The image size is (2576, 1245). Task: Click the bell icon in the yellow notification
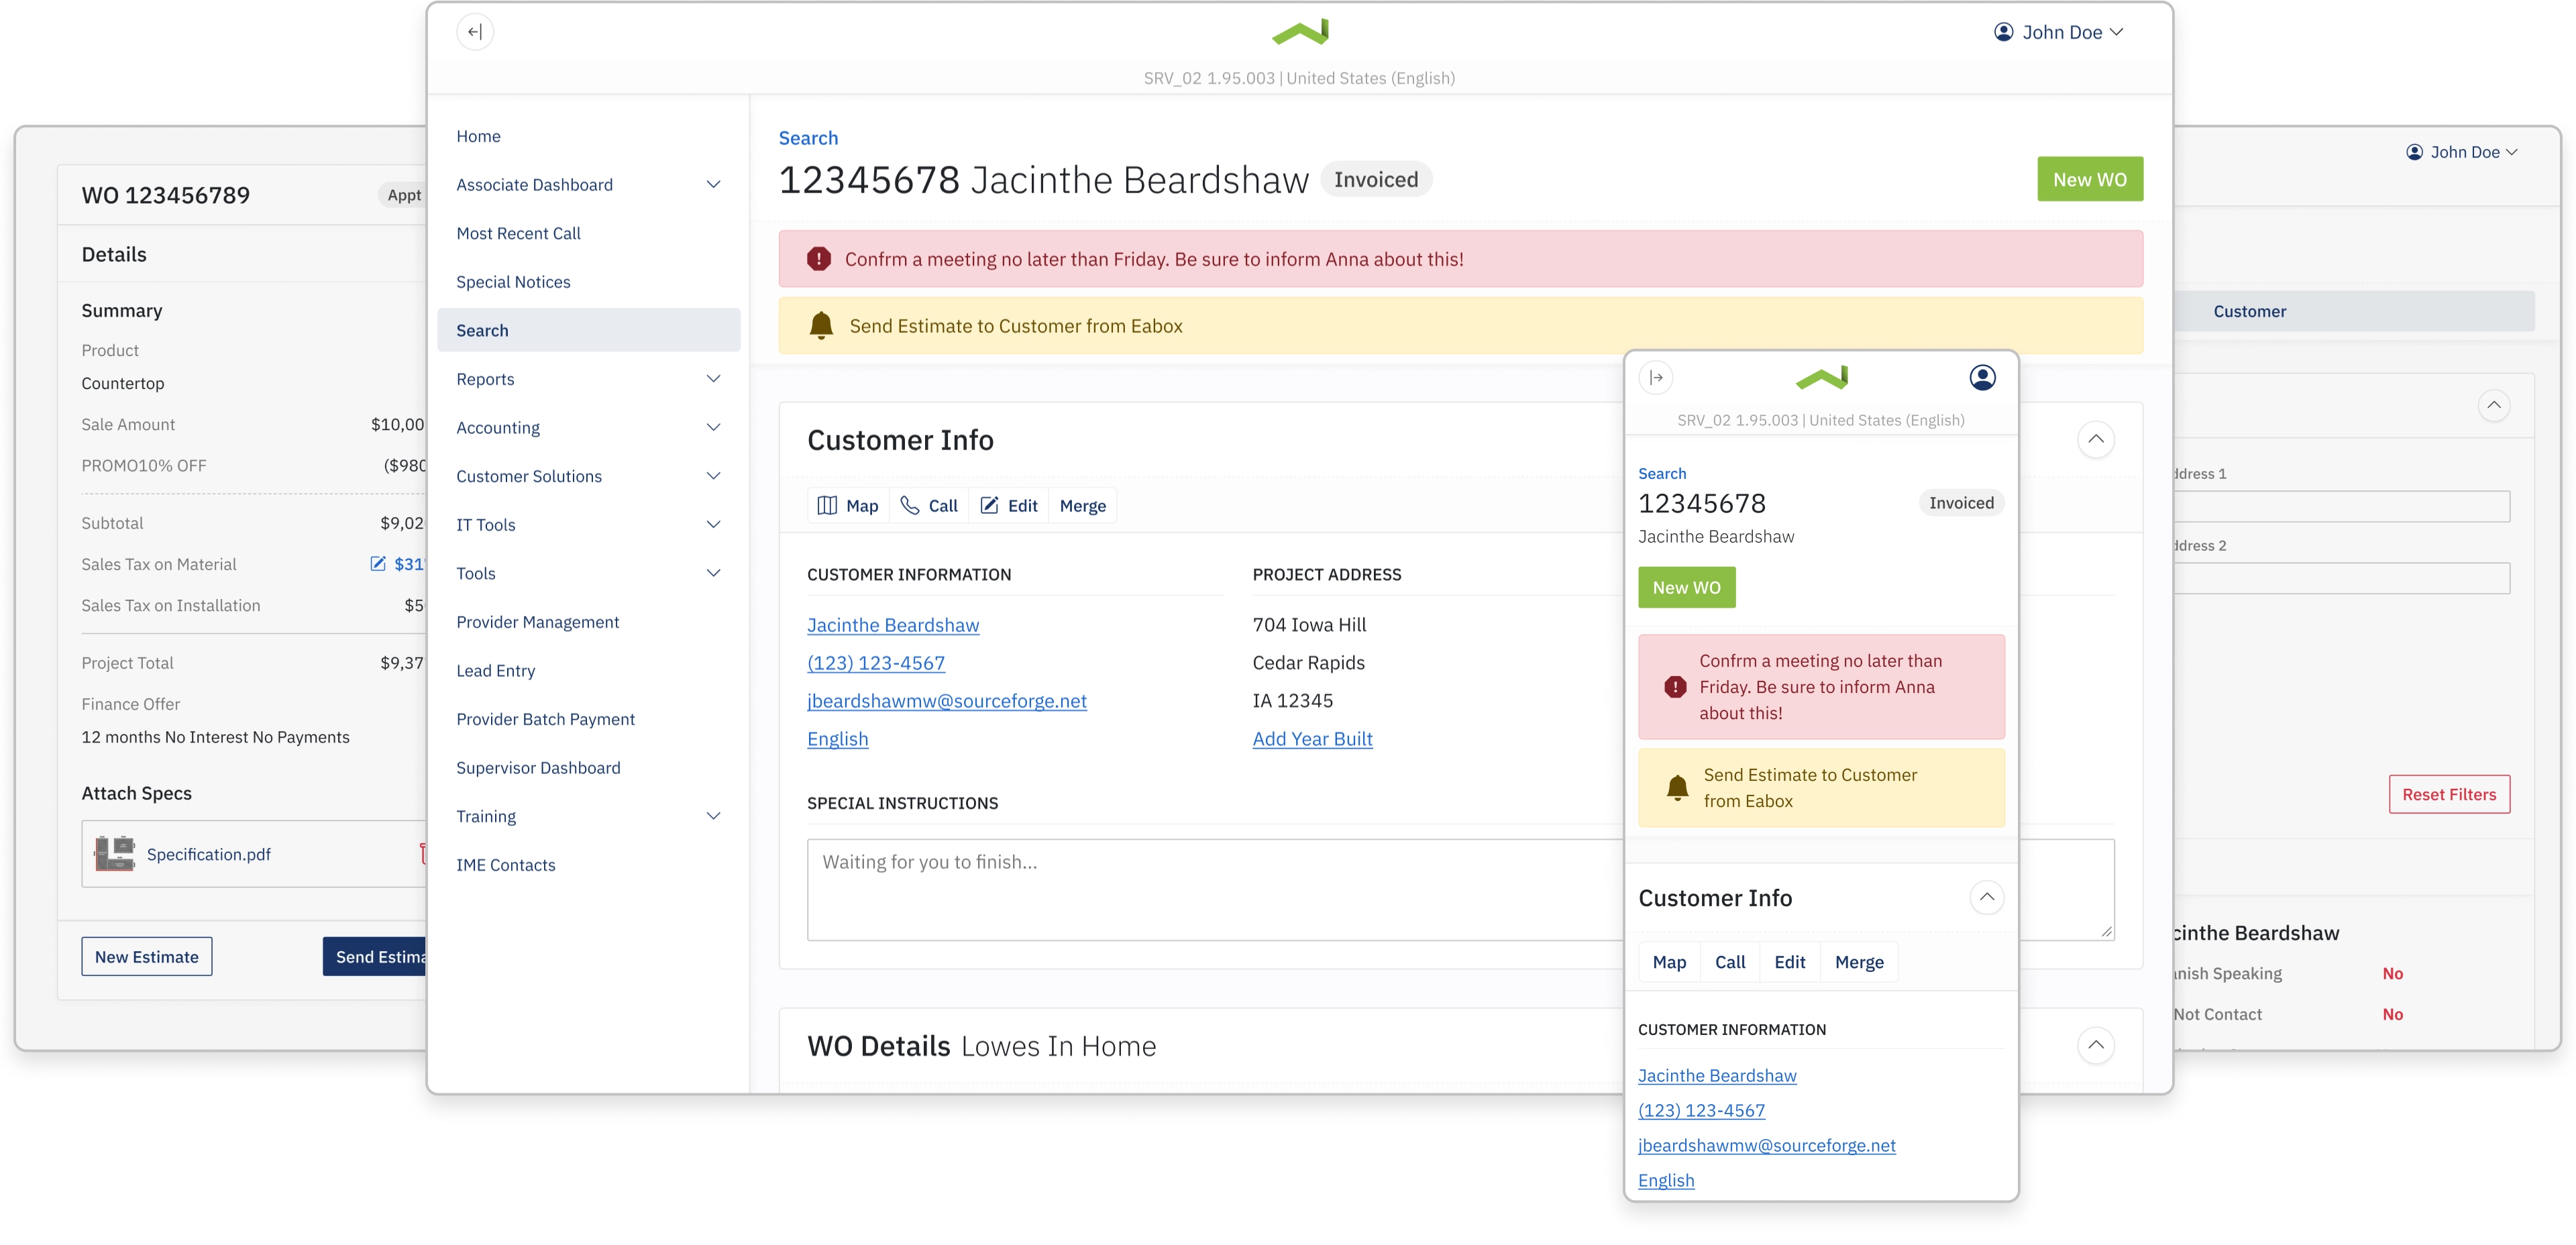click(821, 326)
